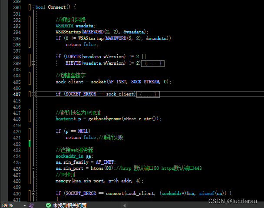
Task: Click the //IP地址 comment on line 427
Action: (66, 175)
